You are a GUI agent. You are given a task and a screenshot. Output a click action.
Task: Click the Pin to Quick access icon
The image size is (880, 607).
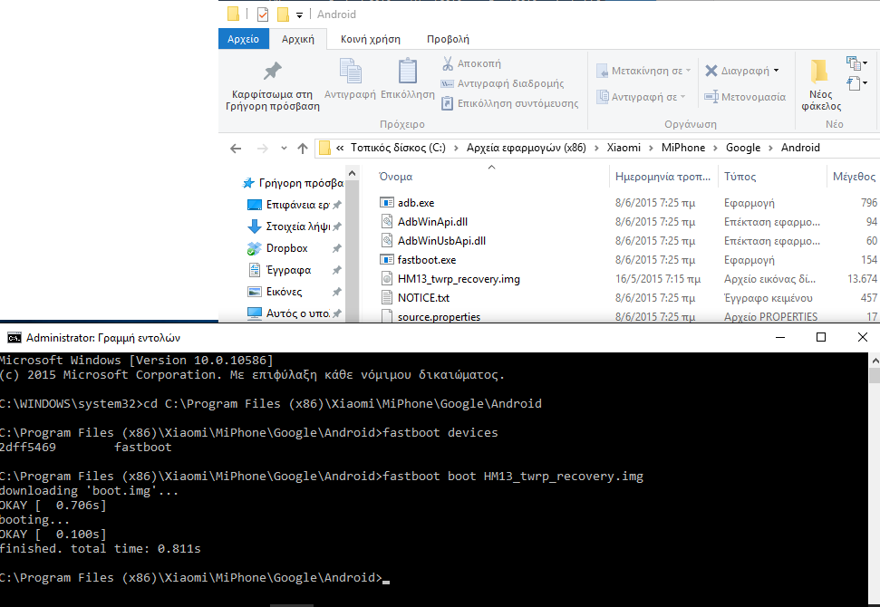(272, 72)
